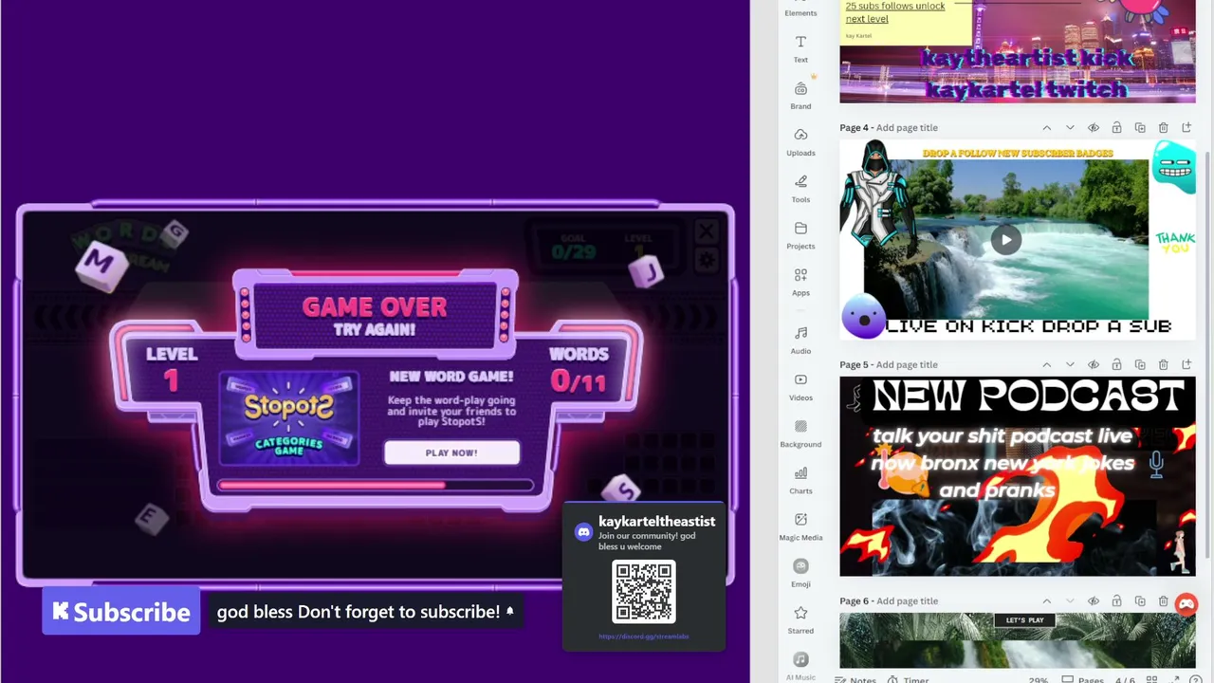Screen dimensions: 1214x683
Task: Add a new page after Page 4
Action: tap(1186, 128)
